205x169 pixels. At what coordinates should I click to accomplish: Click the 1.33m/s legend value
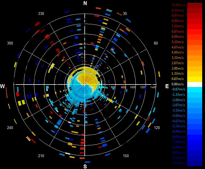tap(178, 74)
